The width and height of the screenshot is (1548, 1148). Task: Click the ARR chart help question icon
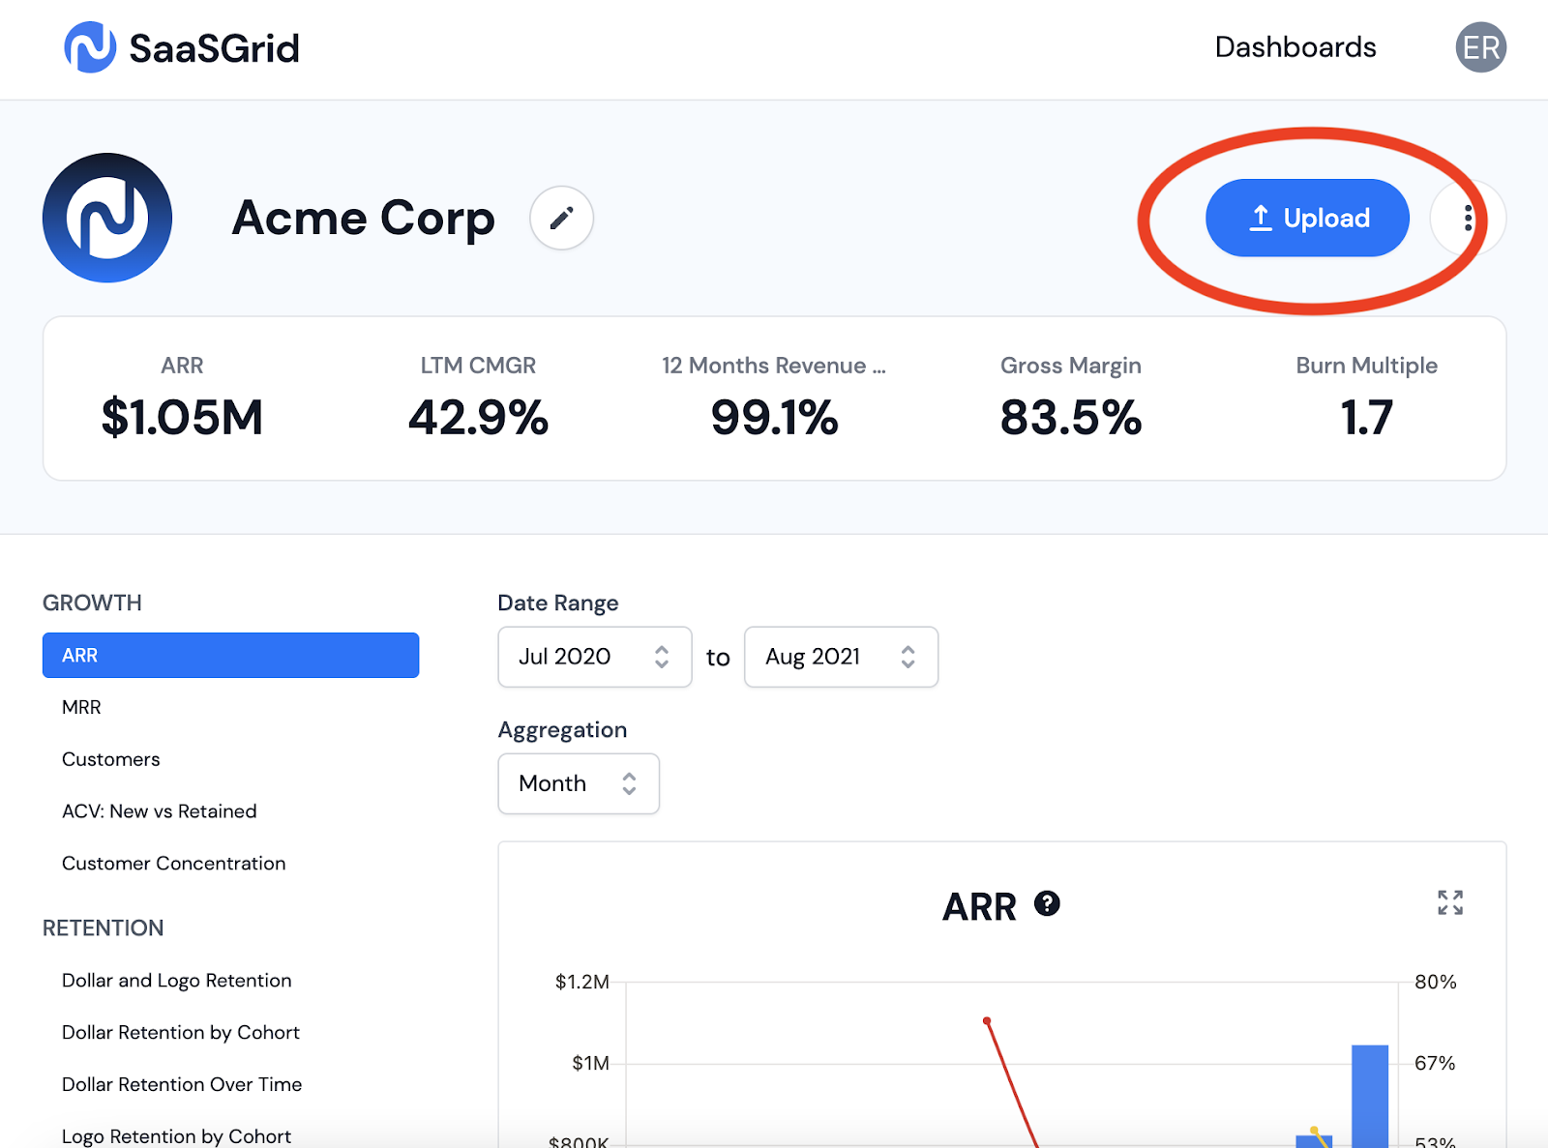[1047, 903]
